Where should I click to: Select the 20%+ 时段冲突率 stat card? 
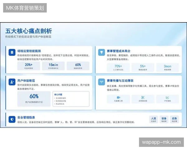[x=29, y=66]
